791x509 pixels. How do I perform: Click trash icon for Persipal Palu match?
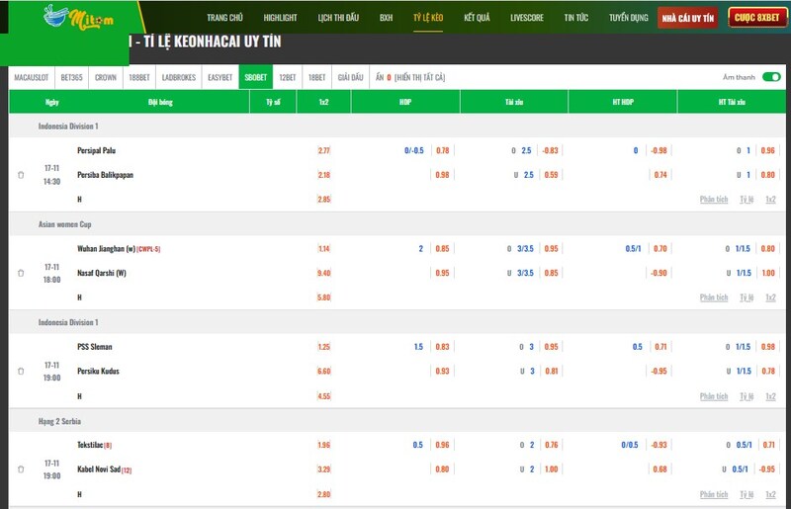tap(21, 175)
